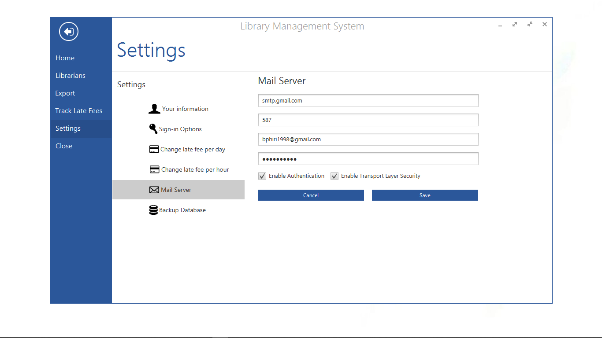Viewport: 602px width, 338px height.
Task: Click the person icon beside Your information
Action: click(154, 108)
